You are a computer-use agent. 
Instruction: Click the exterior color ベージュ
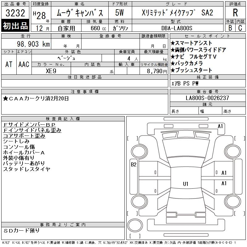66,58
